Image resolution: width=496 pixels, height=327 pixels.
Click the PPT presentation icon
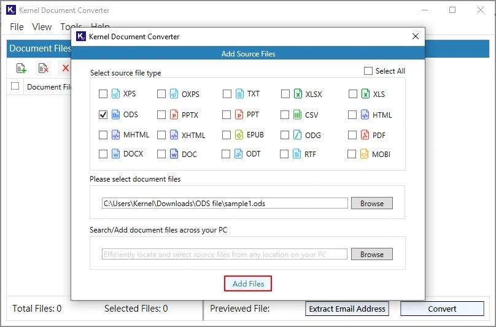click(x=239, y=115)
